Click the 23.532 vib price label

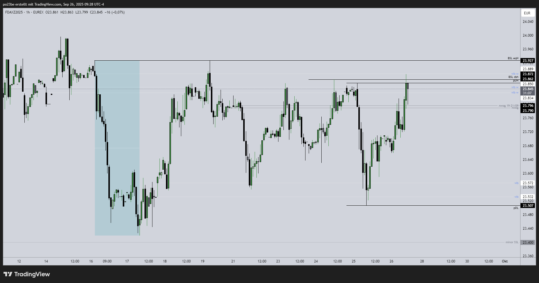[x=528, y=197]
